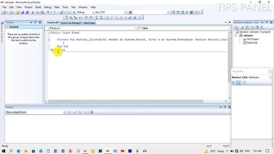Open the Project menu

point(29,7)
